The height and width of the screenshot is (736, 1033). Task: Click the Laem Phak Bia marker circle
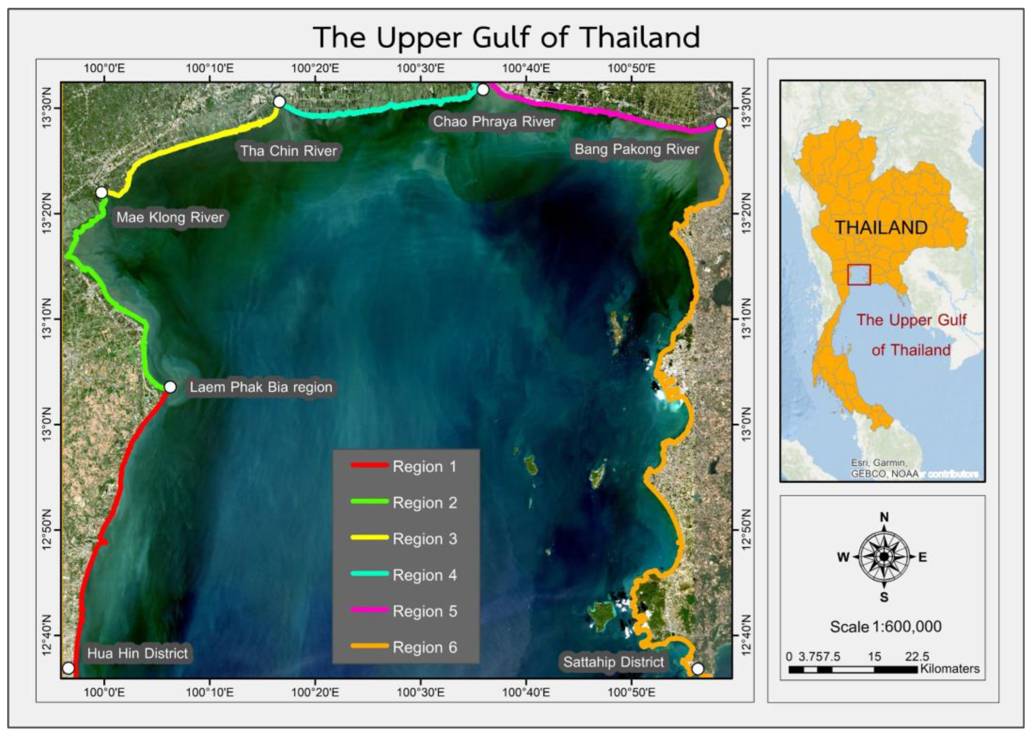(170, 387)
